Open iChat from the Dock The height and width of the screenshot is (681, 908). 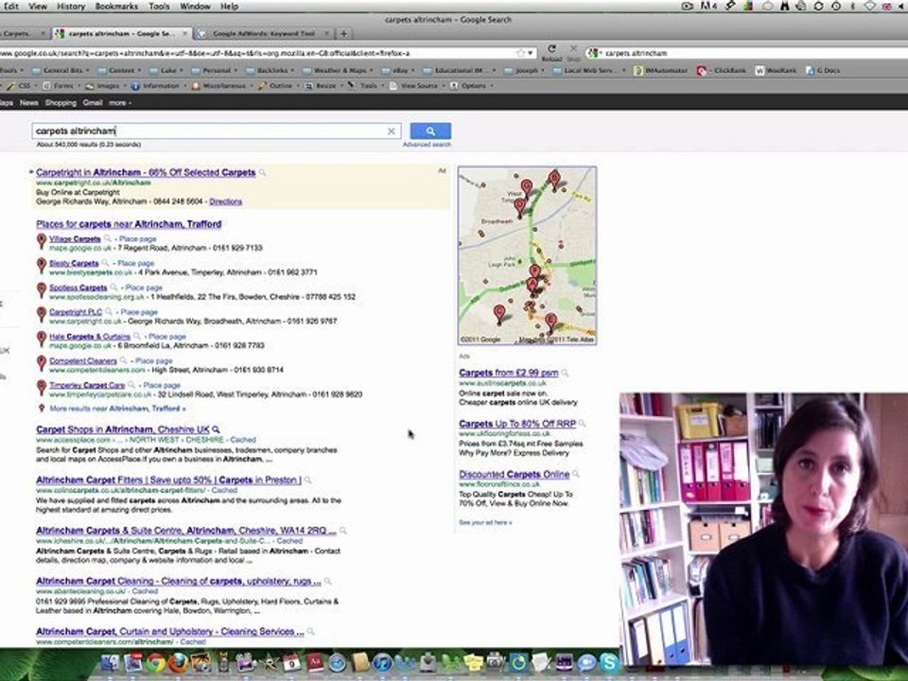pyautogui.click(x=586, y=662)
